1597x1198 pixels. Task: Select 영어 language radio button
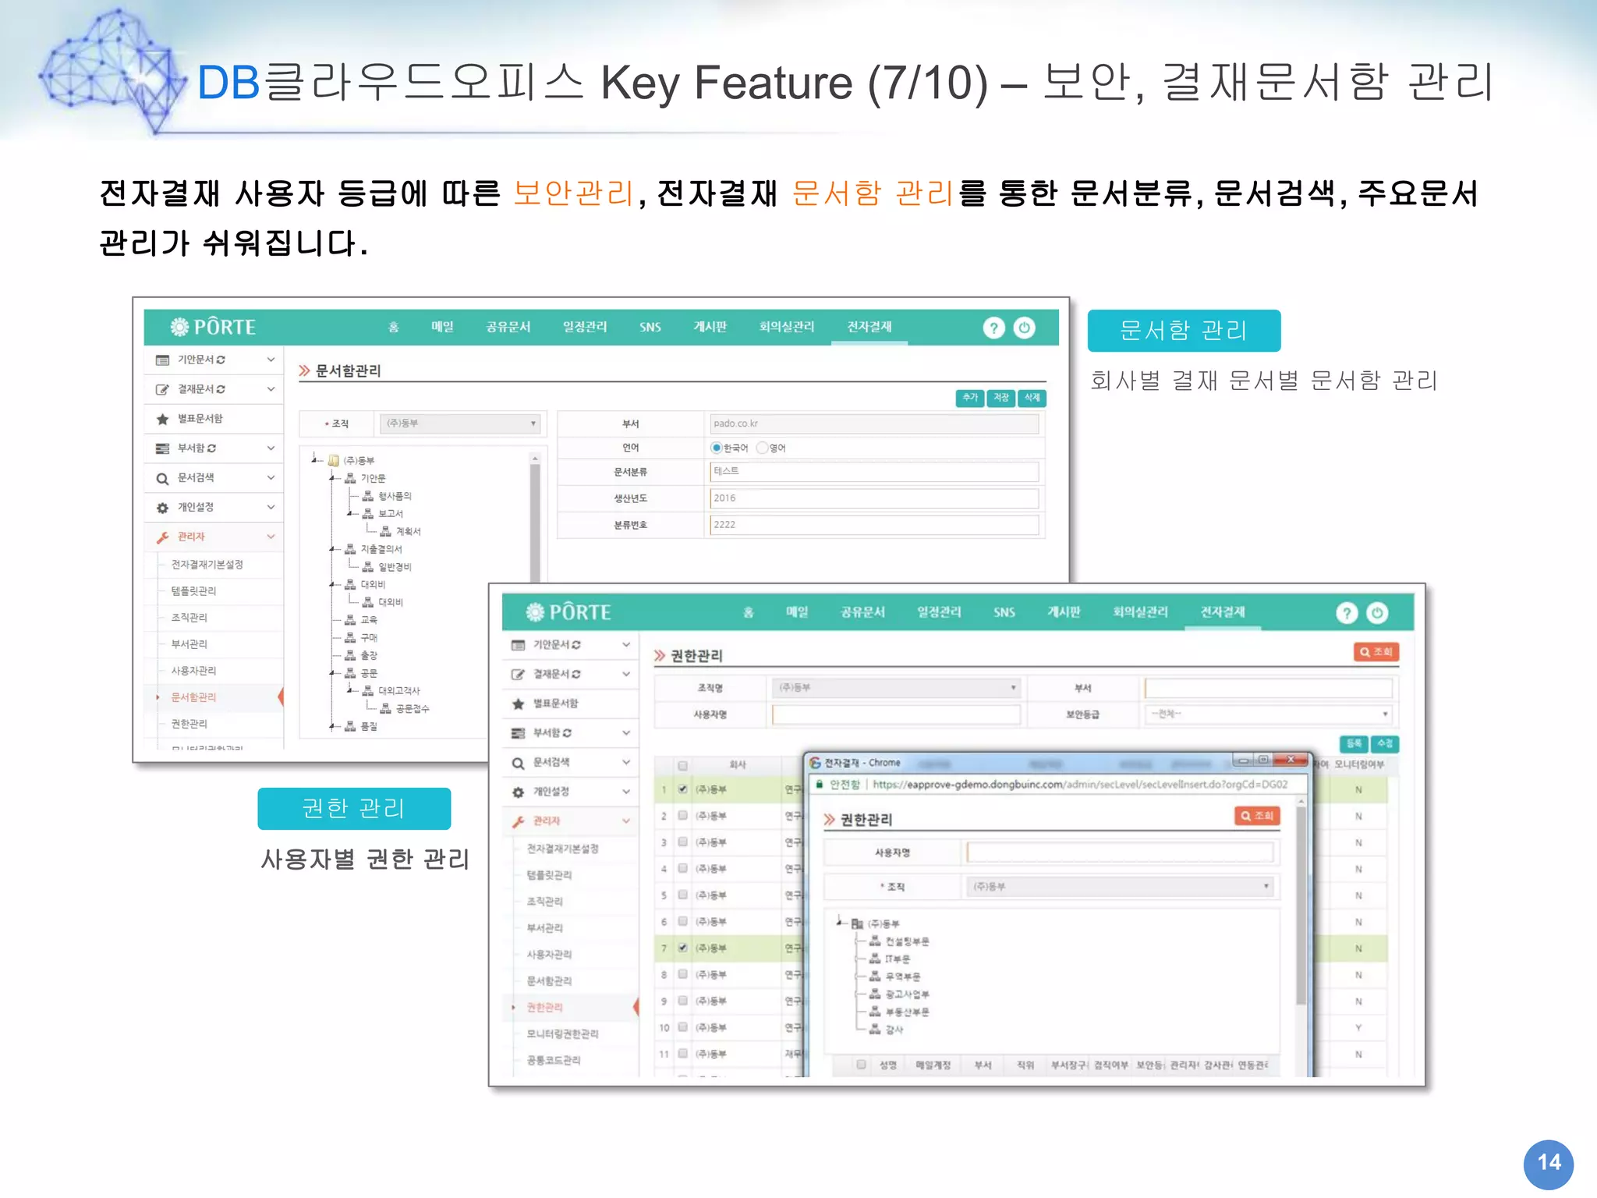(762, 448)
